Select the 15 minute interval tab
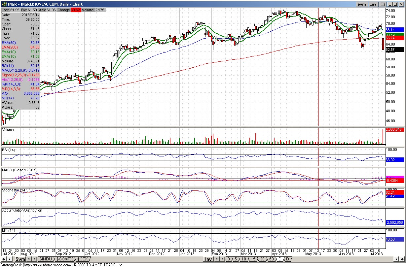 tap(253, 259)
